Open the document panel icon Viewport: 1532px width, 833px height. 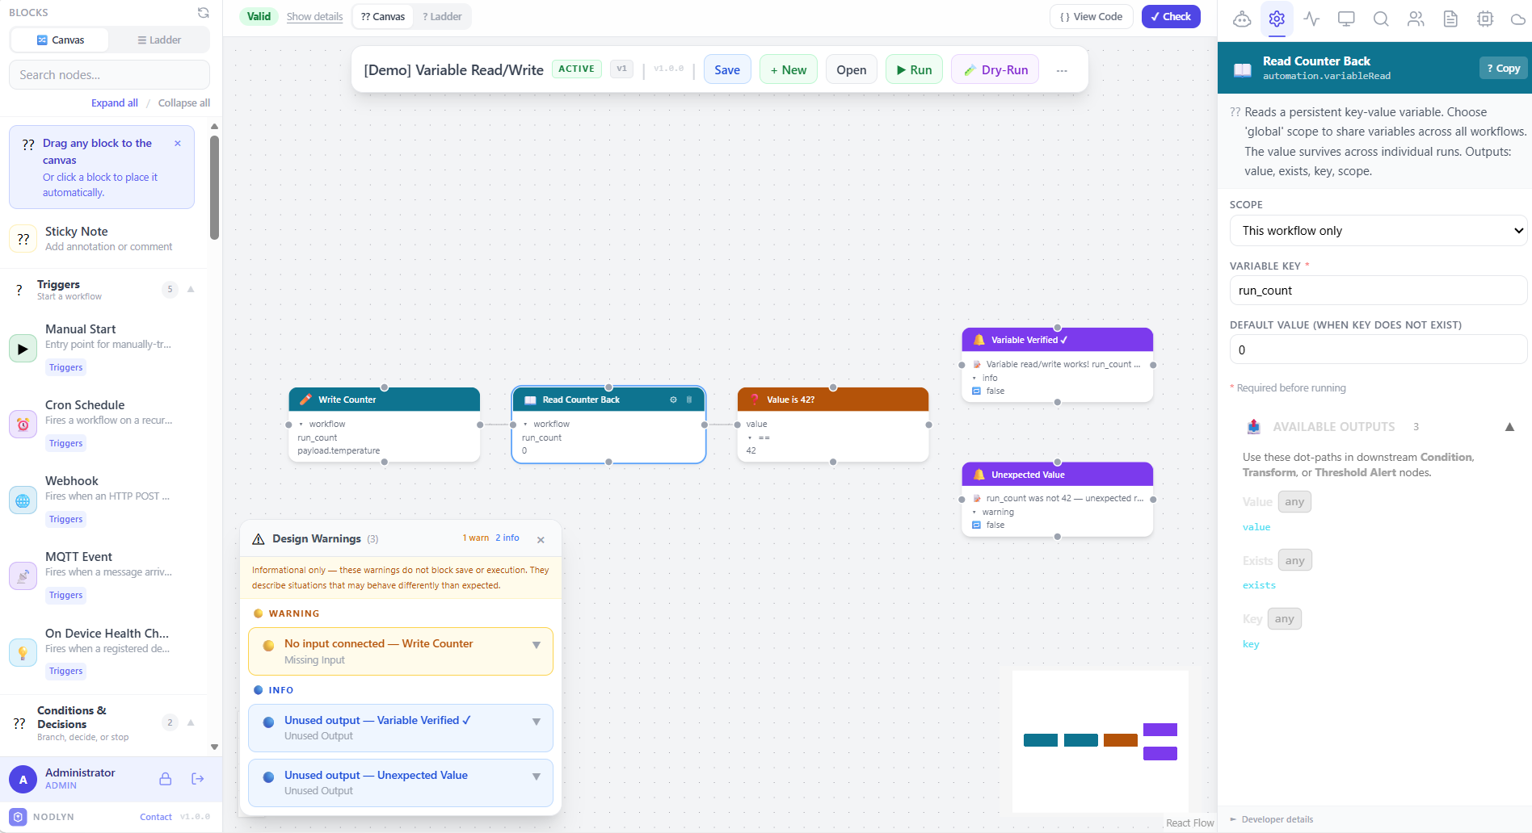point(1450,19)
